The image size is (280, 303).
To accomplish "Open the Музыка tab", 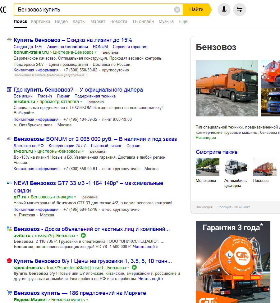I will tap(166, 21).
